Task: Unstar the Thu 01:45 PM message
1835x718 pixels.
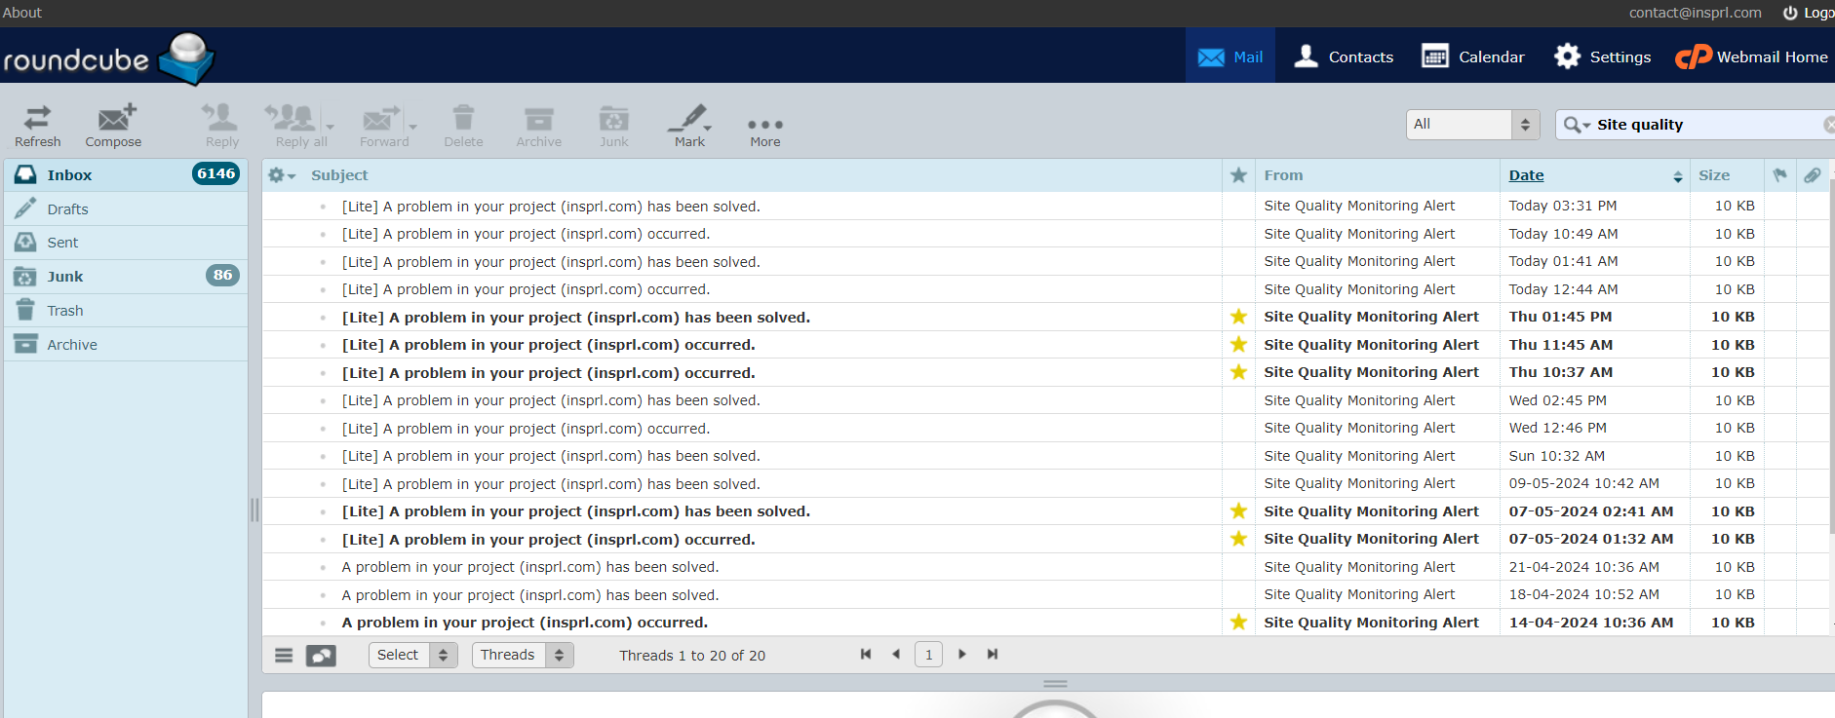Action: [x=1238, y=317]
